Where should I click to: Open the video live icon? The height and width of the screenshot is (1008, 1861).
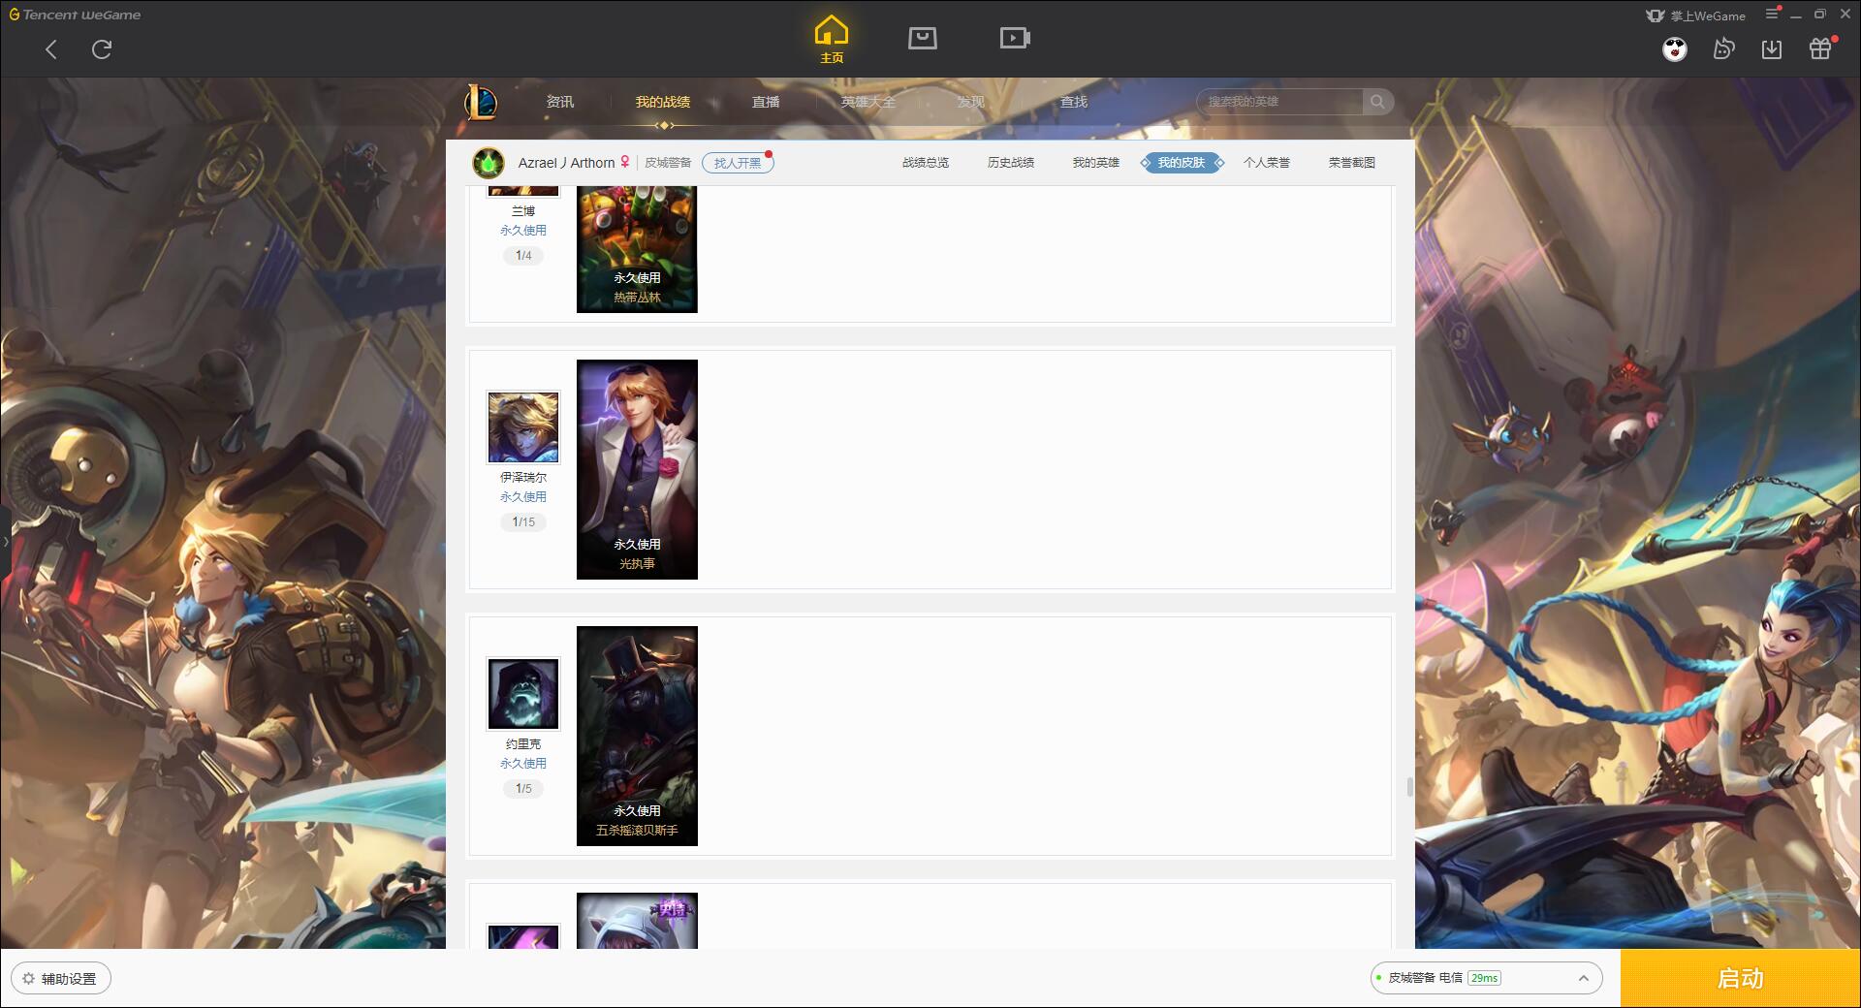pyautogui.click(x=1015, y=38)
